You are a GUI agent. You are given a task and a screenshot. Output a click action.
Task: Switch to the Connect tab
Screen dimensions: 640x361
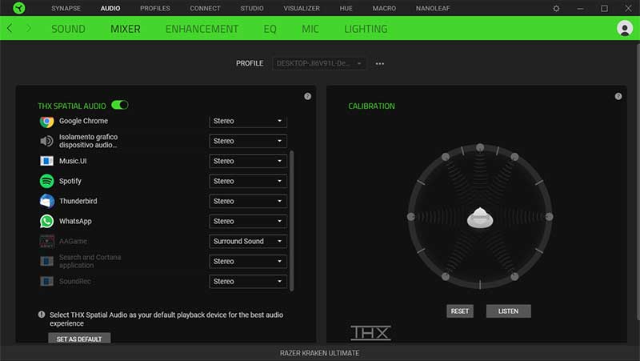[205, 8]
